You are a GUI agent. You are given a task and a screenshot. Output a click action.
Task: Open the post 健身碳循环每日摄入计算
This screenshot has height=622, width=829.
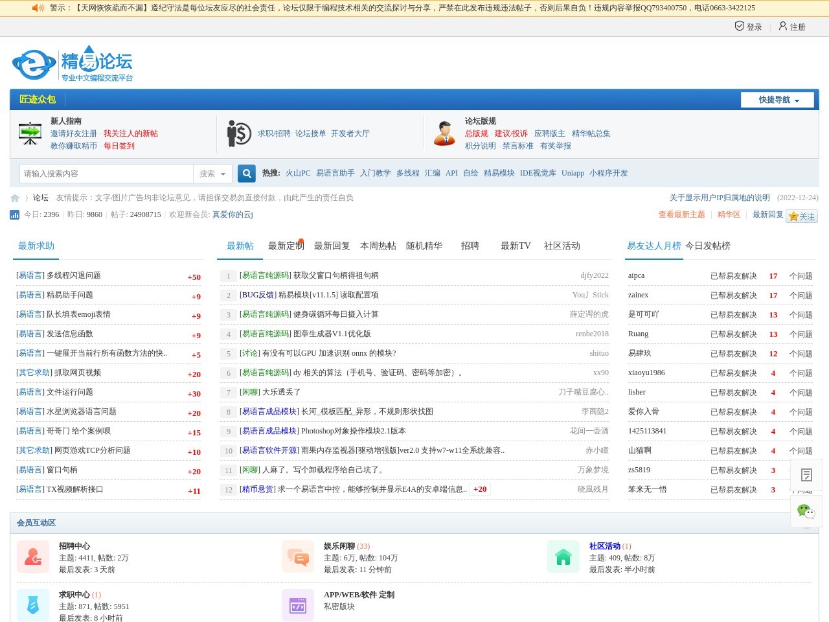(336, 314)
